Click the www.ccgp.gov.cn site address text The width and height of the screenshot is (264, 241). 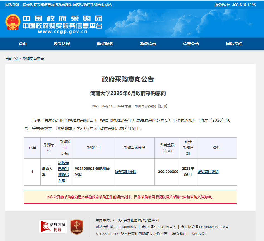coord(63,32)
